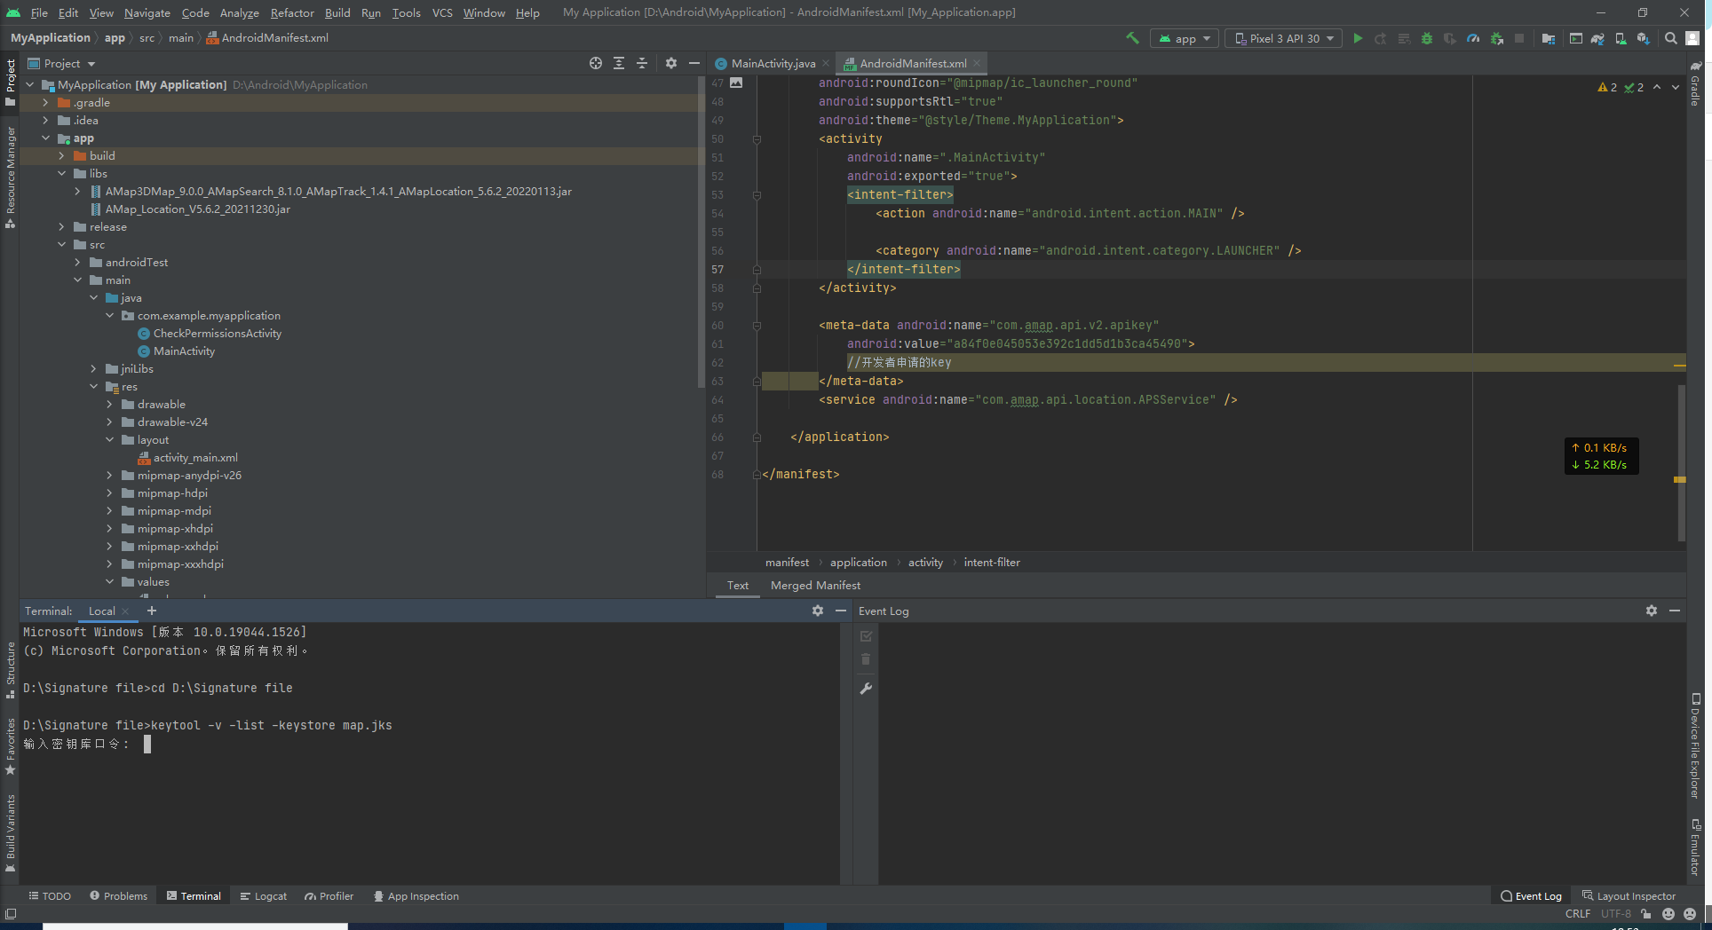The width and height of the screenshot is (1712, 930).
Task: Expand the drawable folder
Action: (109, 405)
